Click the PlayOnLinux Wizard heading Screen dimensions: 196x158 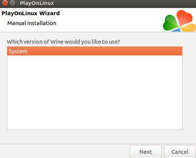click(x=31, y=13)
